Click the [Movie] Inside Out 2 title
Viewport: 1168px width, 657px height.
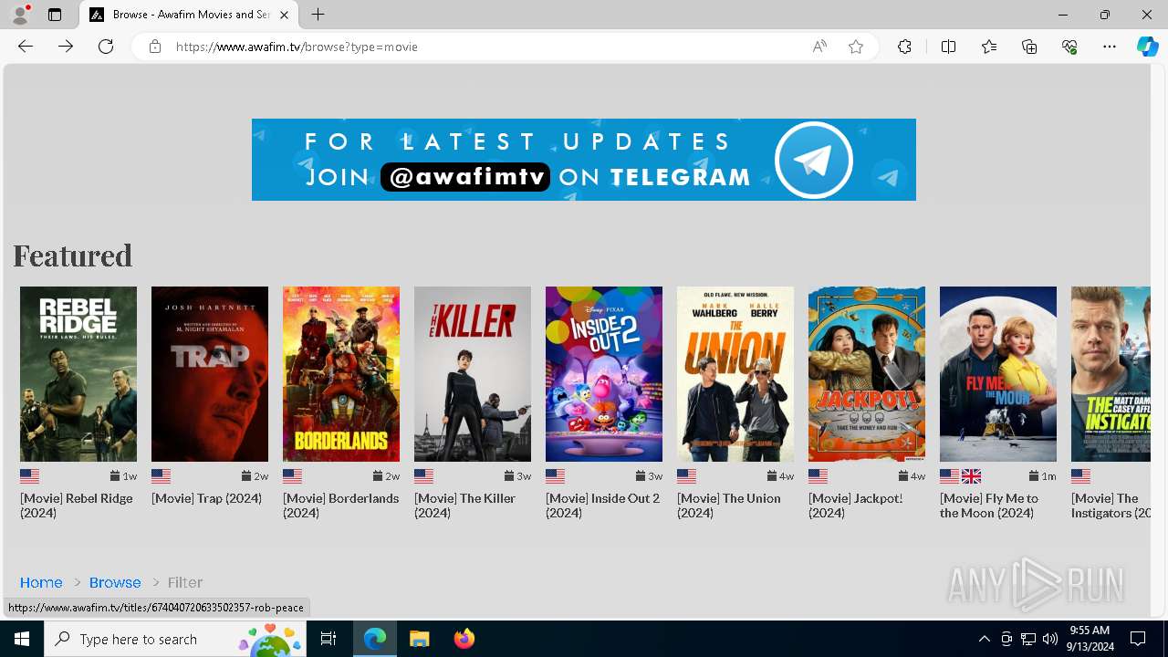tap(602, 506)
